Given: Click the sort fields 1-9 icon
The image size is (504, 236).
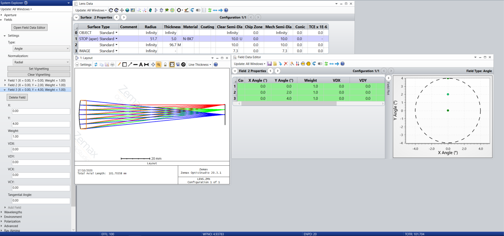Looking at the screenshot, I should pos(298,64).
